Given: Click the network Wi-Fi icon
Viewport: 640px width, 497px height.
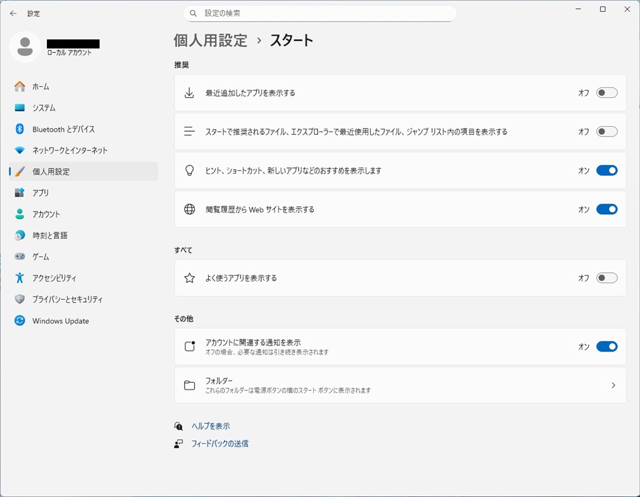Looking at the screenshot, I should 20,150.
